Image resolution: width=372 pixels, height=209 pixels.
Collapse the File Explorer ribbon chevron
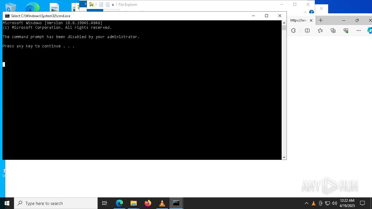(x=305, y=12)
